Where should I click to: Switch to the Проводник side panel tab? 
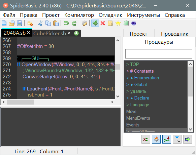click(175, 34)
